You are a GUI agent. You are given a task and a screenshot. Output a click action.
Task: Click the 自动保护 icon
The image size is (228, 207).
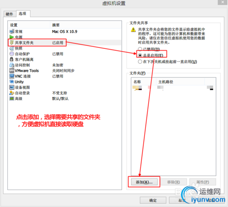click(x=12, y=54)
